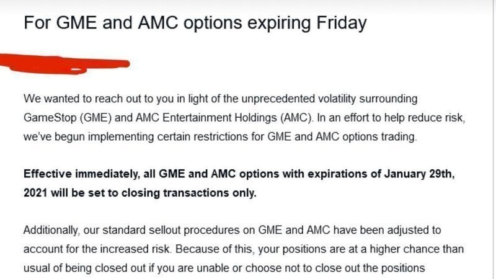Click 'usual of being closed out' text

click(x=85, y=268)
